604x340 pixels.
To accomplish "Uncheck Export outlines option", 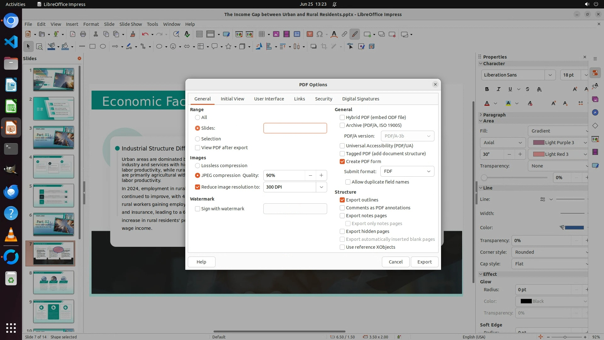I will coord(342,200).
